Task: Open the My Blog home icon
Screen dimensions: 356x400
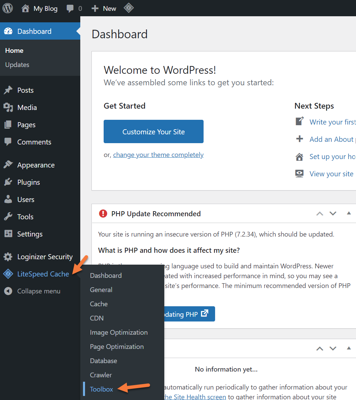Action: click(x=25, y=8)
